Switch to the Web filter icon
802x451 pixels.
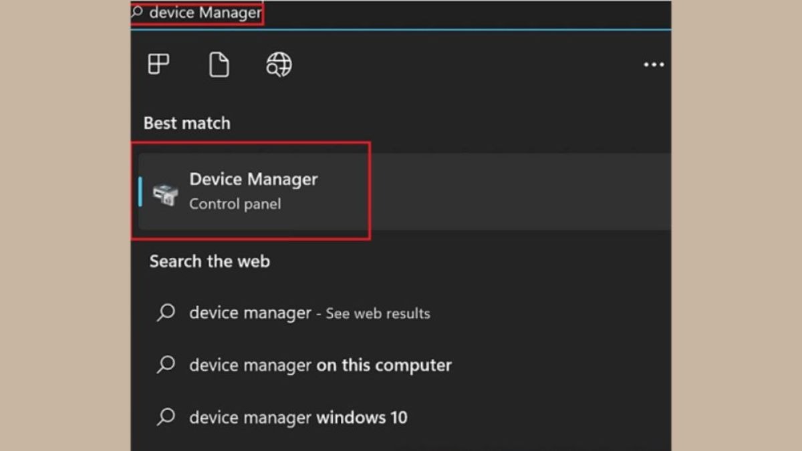click(x=279, y=65)
